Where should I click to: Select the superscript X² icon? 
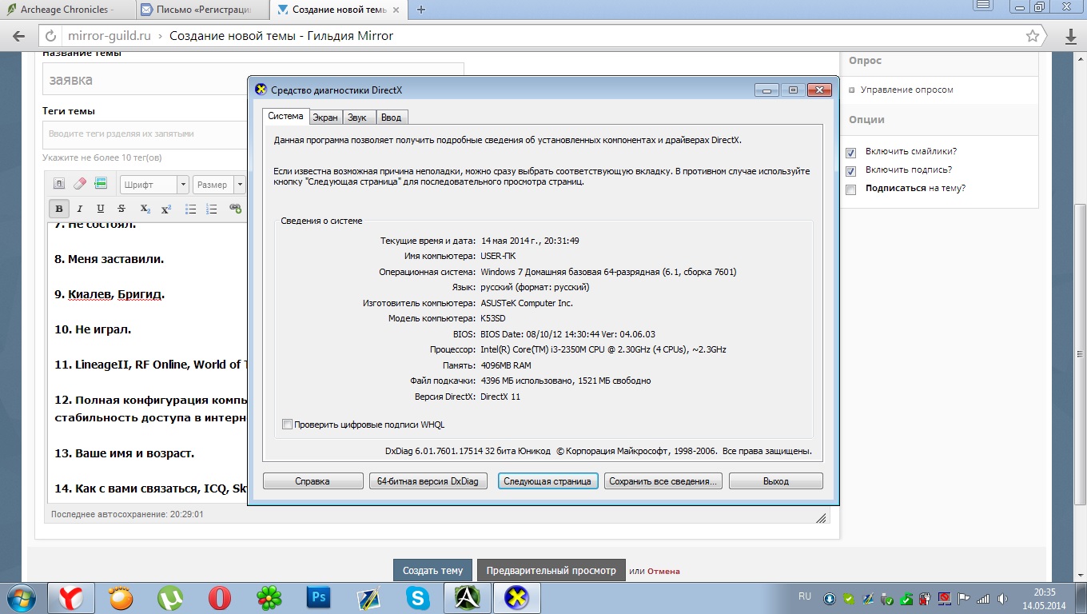[166, 209]
